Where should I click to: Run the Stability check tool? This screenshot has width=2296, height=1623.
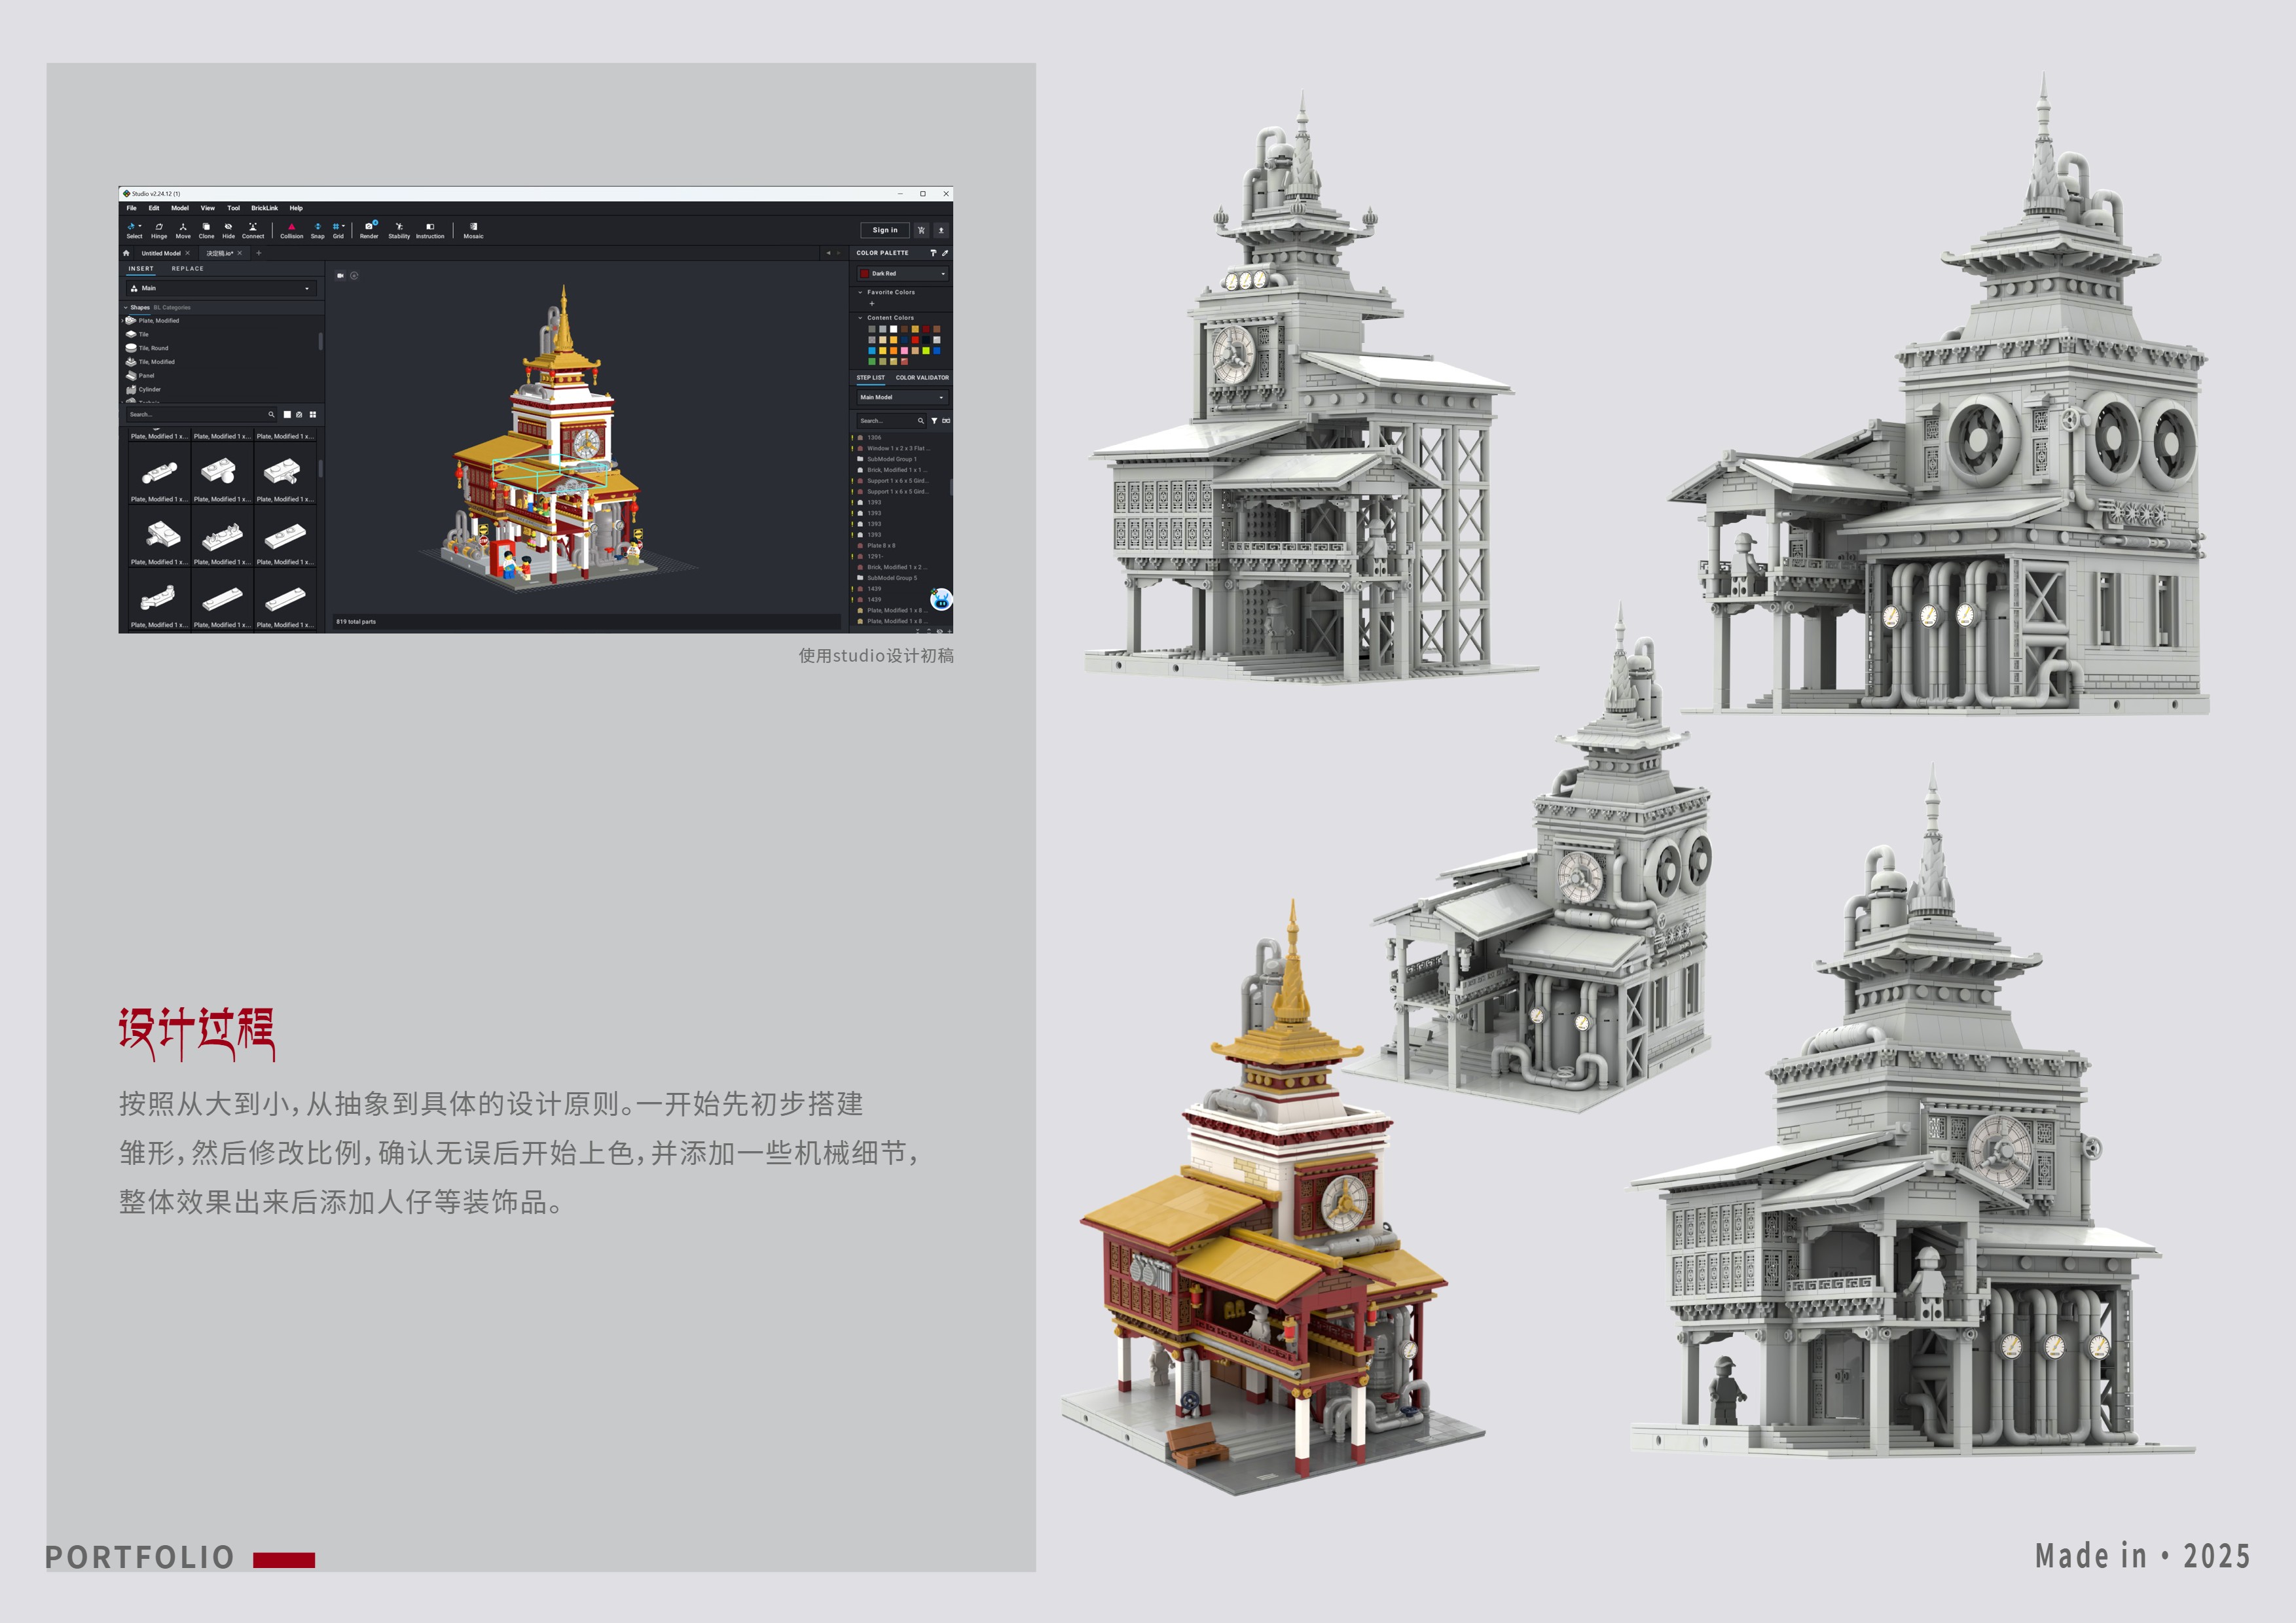[x=399, y=229]
